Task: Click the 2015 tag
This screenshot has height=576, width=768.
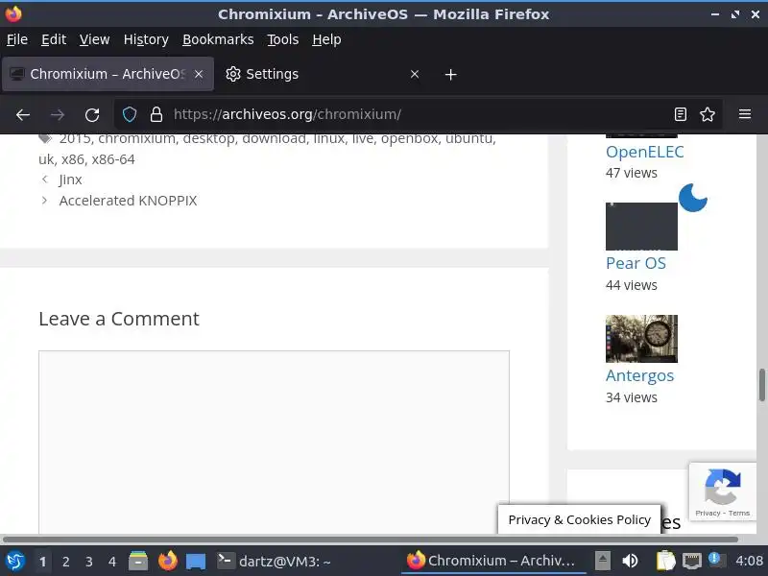Action: (x=75, y=138)
